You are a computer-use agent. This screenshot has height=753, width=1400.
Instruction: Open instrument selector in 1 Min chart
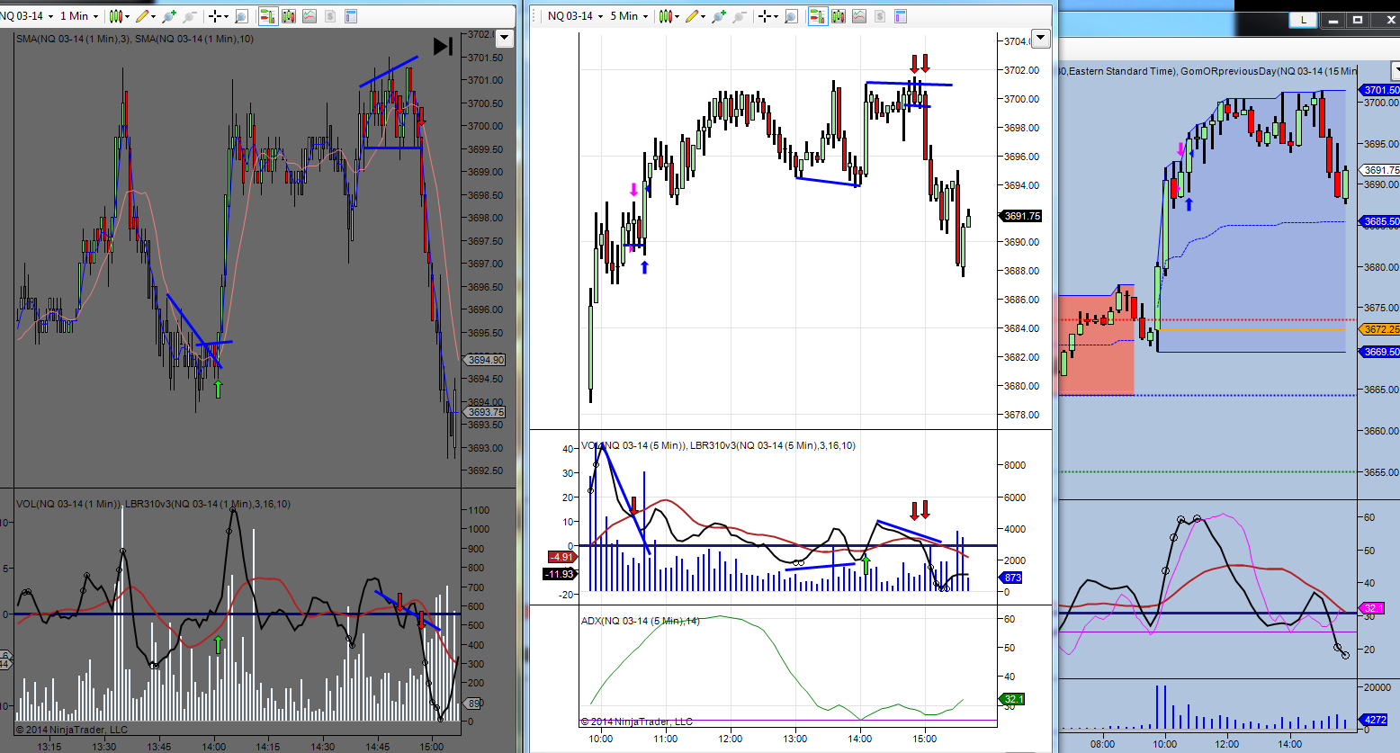28,16
